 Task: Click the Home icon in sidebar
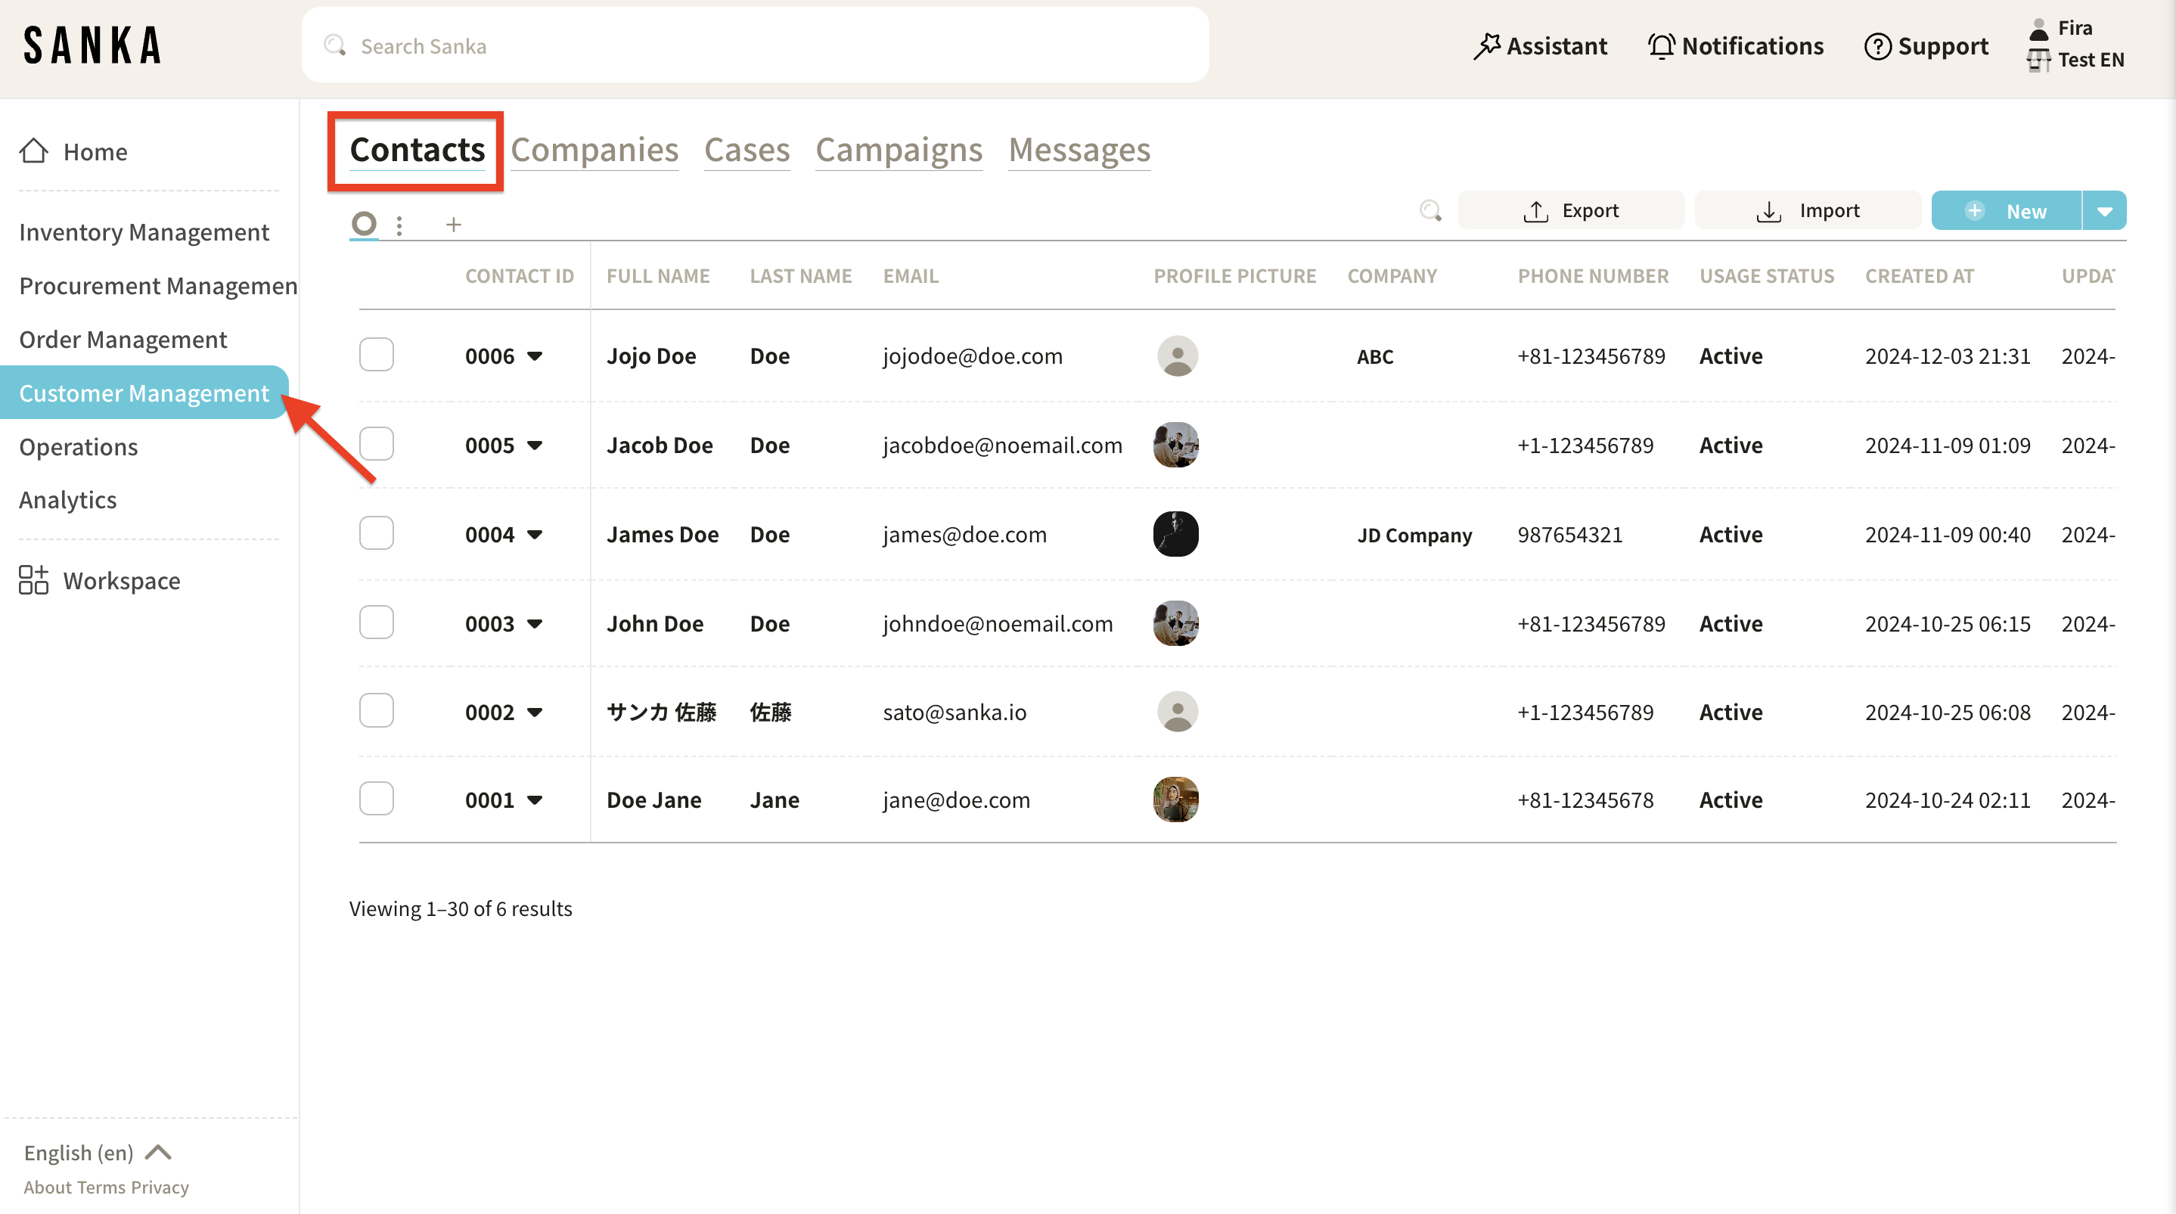coord(34,151)
